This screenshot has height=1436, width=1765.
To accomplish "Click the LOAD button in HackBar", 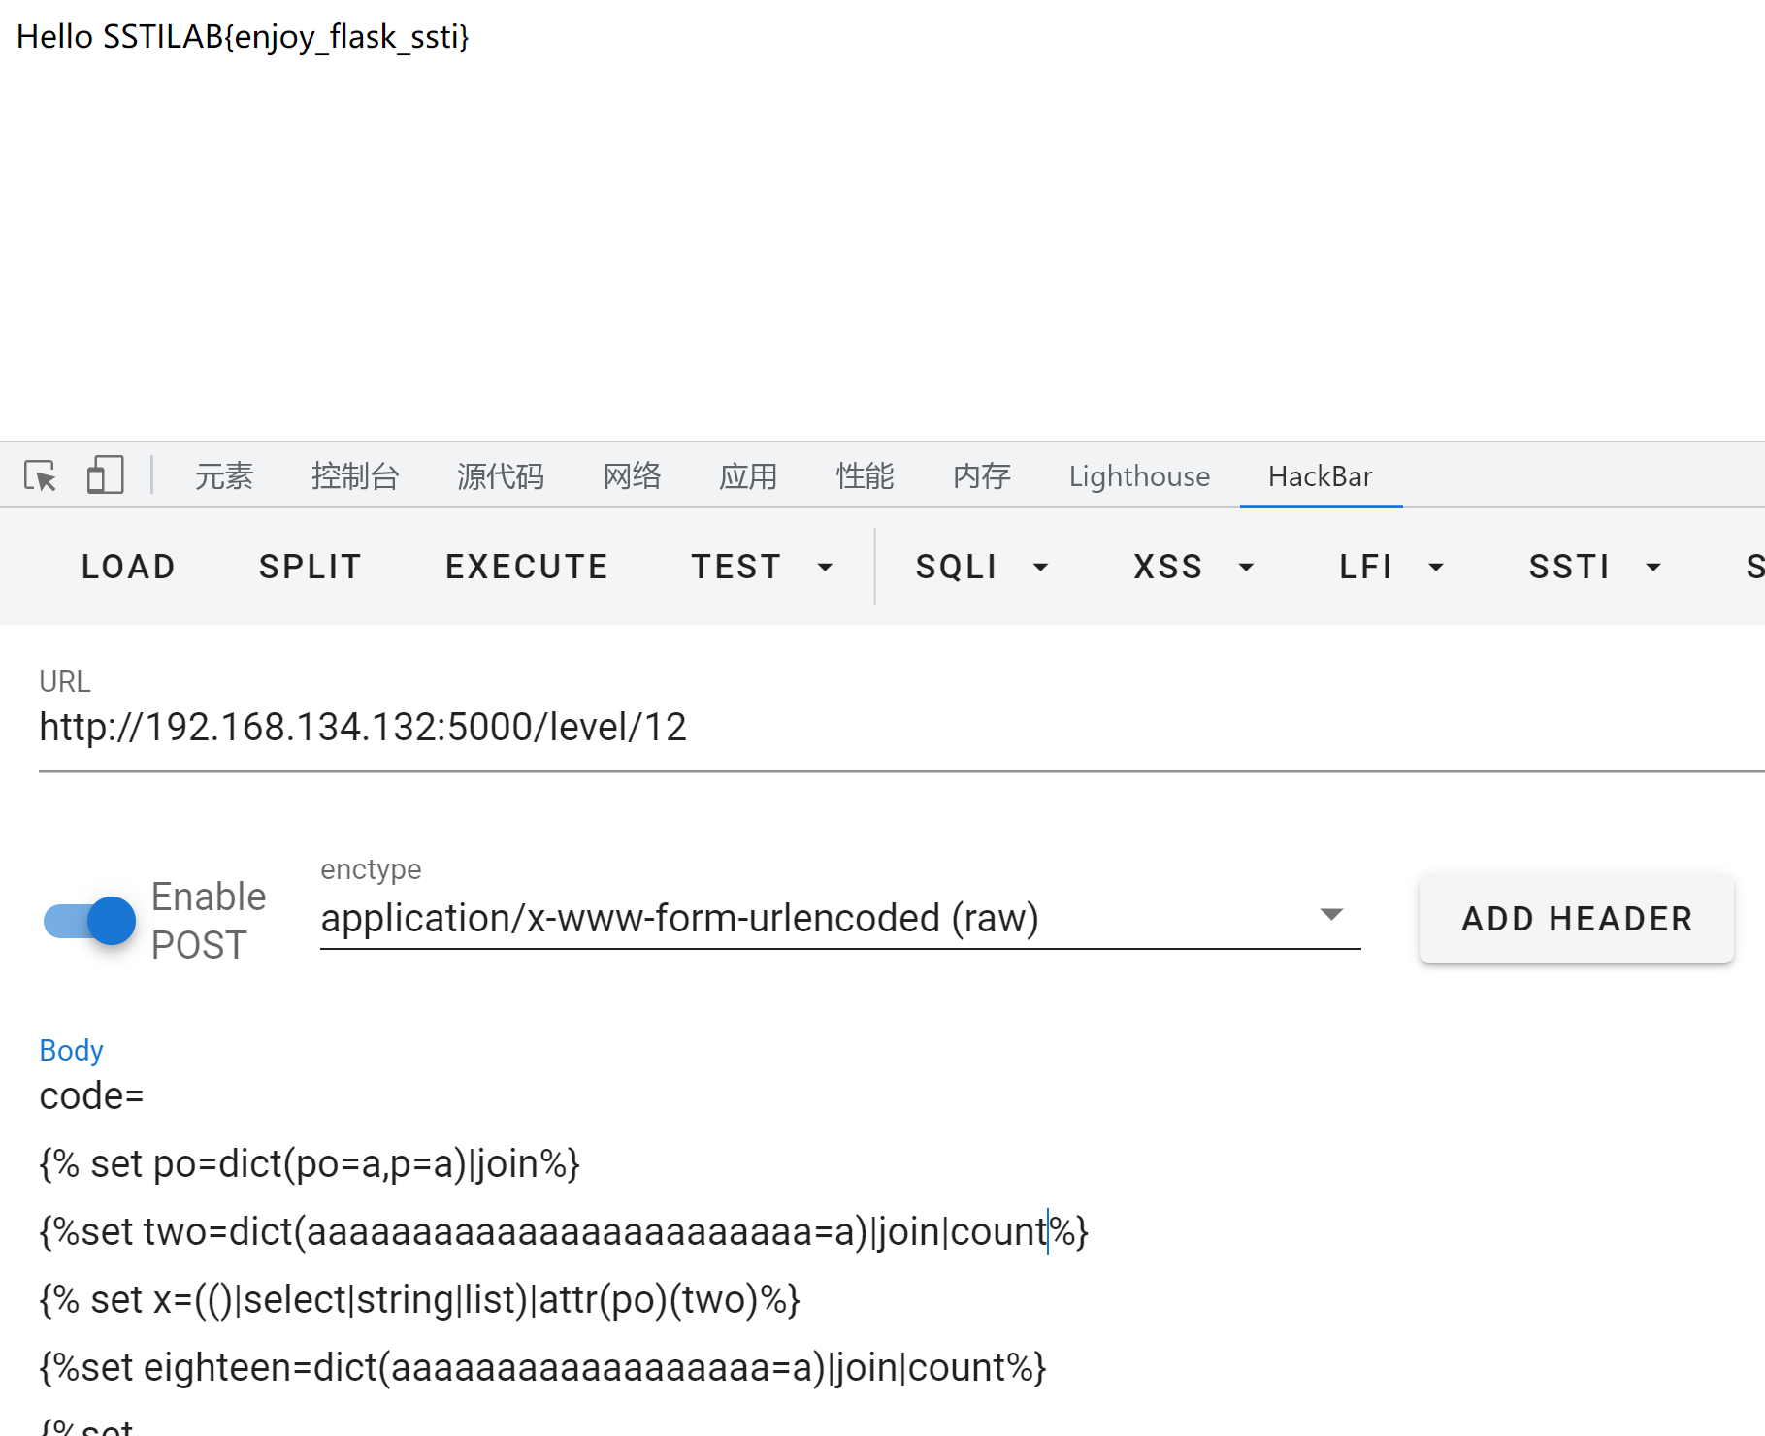I will (x=128, y=567).
